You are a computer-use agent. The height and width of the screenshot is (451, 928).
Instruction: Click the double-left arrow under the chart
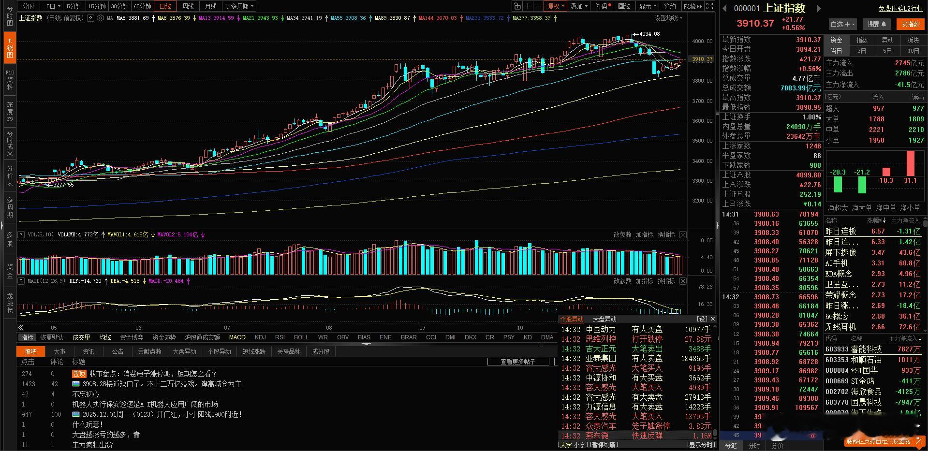point(21,327)
